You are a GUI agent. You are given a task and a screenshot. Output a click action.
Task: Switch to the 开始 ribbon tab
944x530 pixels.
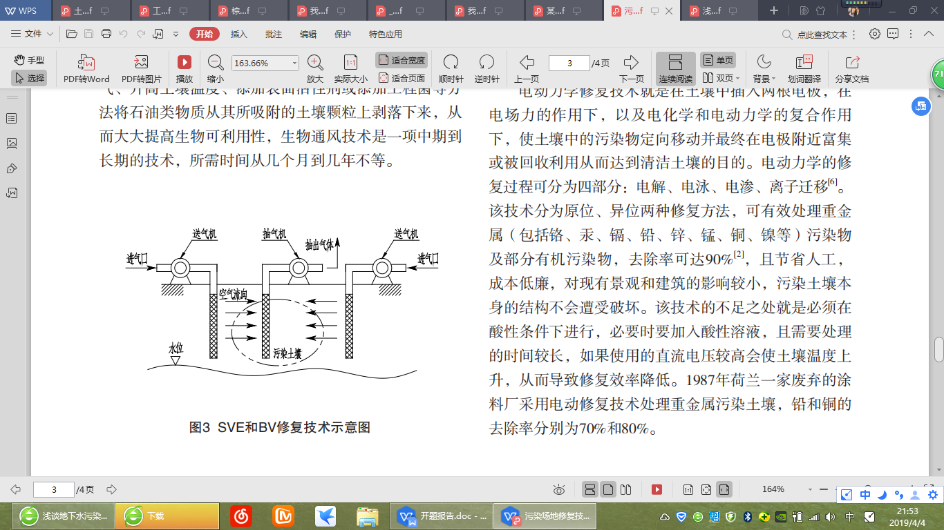(205, 34)
